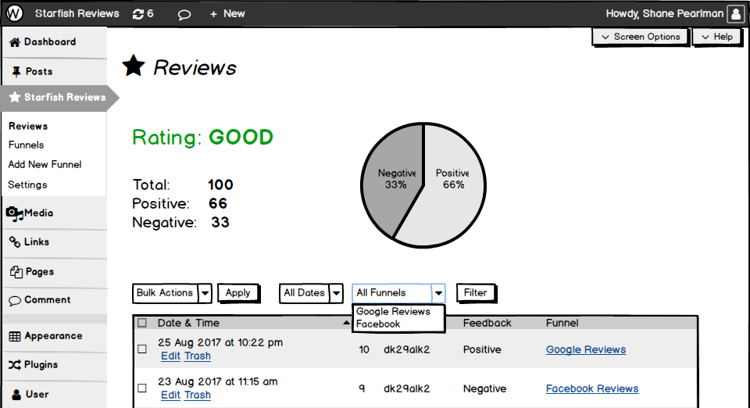Click the Pages document icon
Image resolution: width=750 pixels, height=408 pixels.
[16, 272]
